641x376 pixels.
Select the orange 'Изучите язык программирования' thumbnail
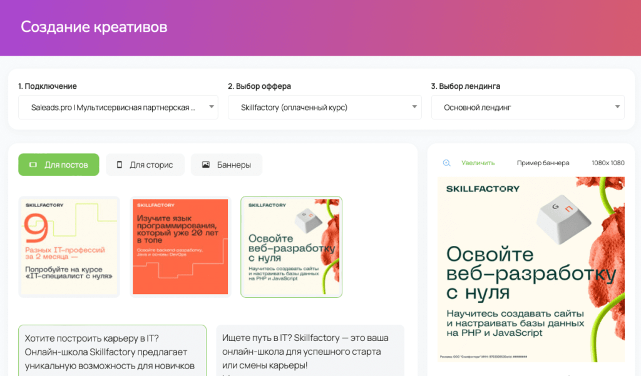click(x=180, y=247)
